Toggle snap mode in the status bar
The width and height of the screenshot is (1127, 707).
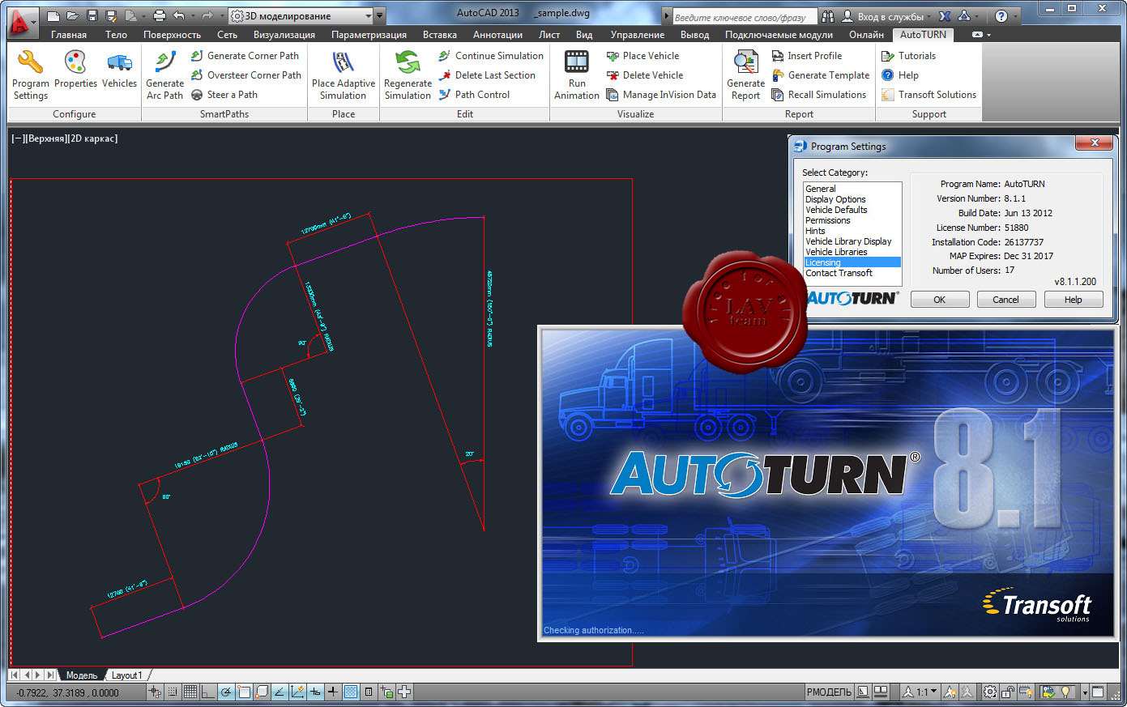[x=173, y=692]
